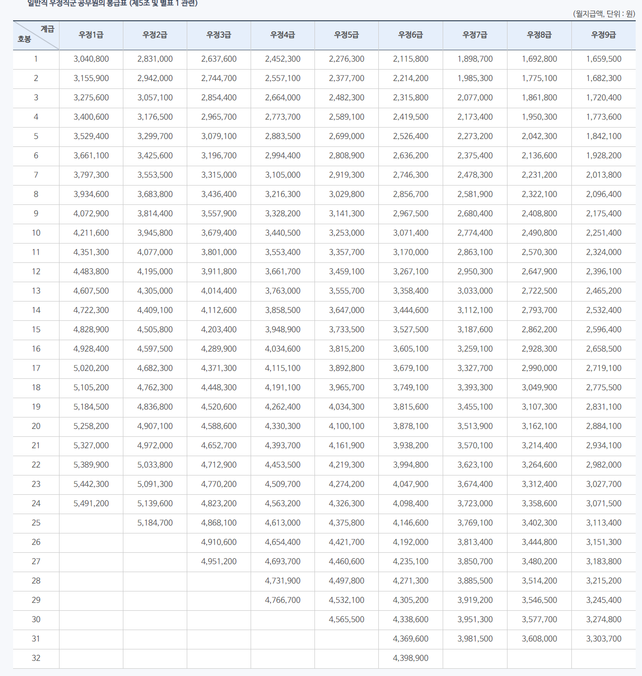Viewport: 642px width, 676px height.
Task: Click the cell showing 1,659,500
Action: (x=604, y=59)
